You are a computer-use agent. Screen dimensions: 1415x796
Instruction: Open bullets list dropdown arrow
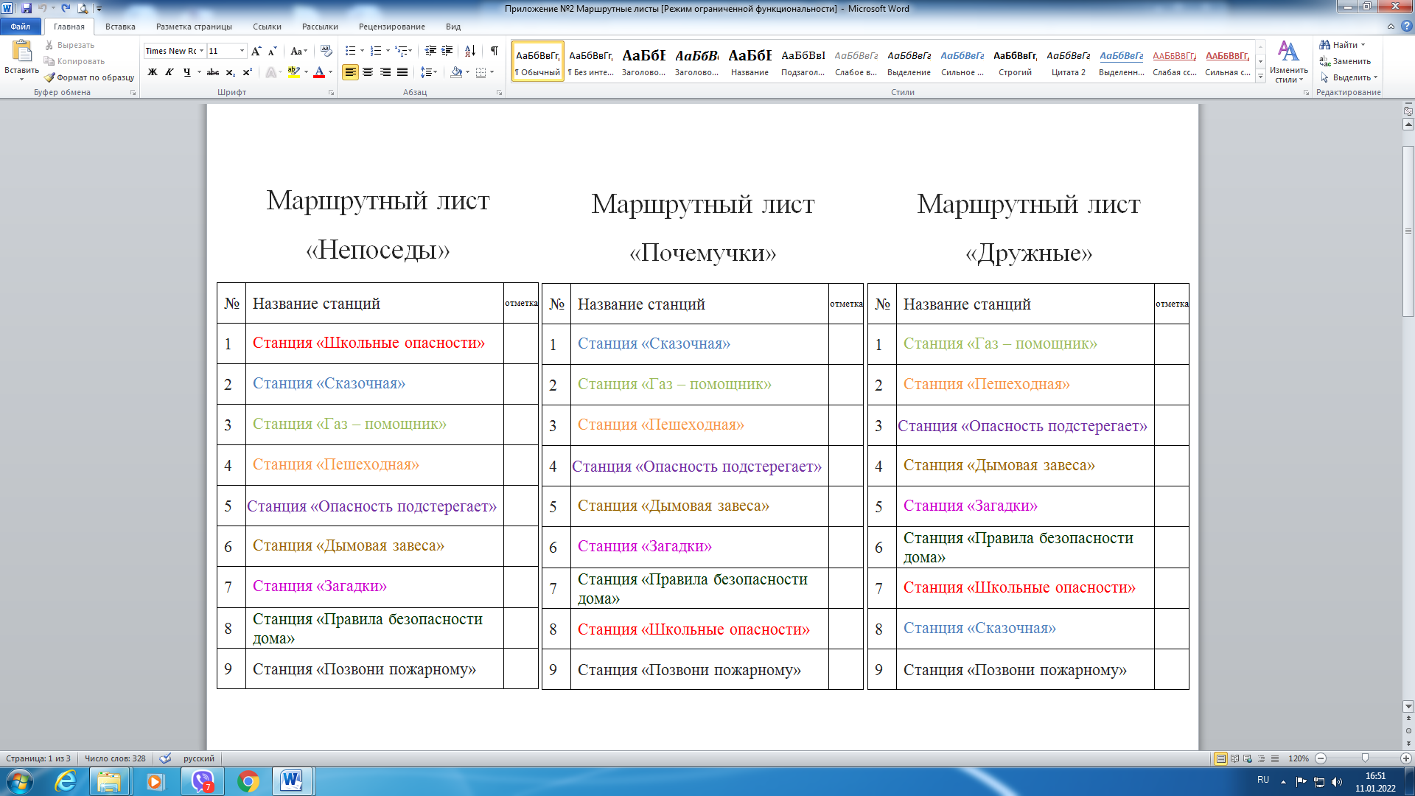point(362,51)
